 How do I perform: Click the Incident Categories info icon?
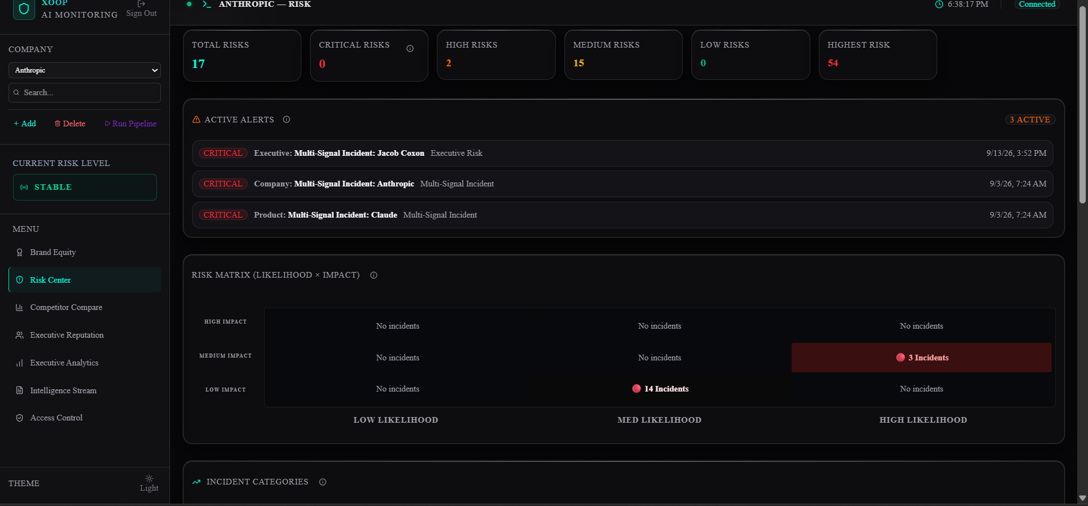[323, 482]
